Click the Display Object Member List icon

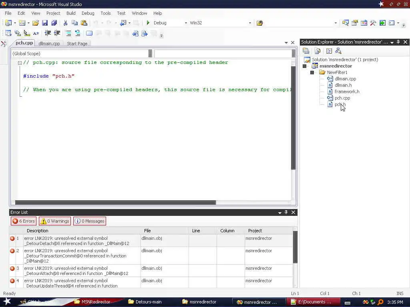pos(8,33)
